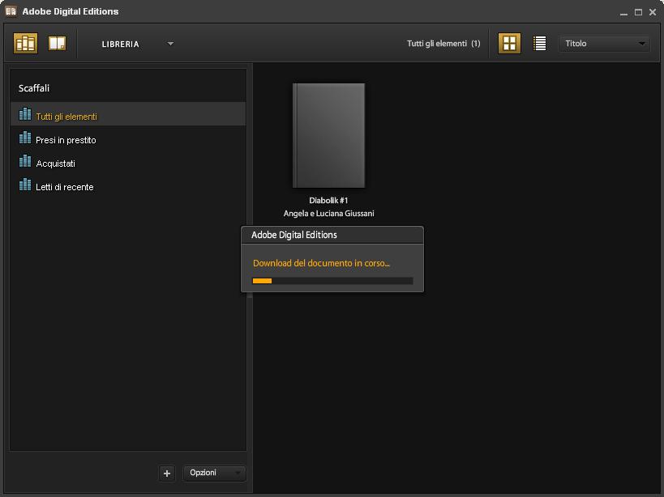Click the Download del documento in corso message
The height and width of the screenshot is (497, 664).
(x=321, y=263)
